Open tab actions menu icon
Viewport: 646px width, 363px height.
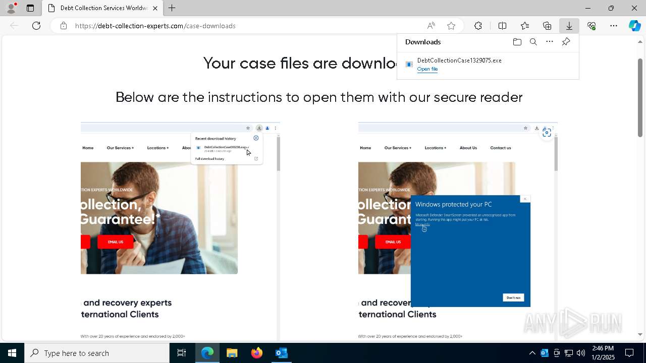pyautogui.click(x=30, y=8)
